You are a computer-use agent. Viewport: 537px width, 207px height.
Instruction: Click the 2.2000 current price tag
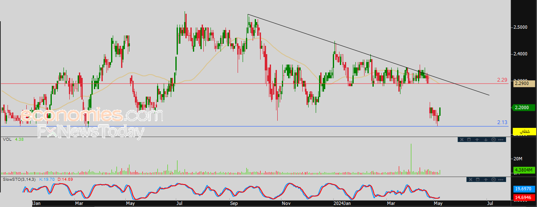coord(524,107)
